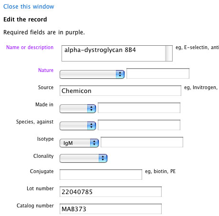The image size is (219, 216).
Task: Open the Nature dropdown menu
Action: 92,74
